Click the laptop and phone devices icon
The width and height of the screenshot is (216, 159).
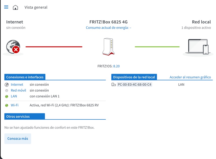(198, 47)
